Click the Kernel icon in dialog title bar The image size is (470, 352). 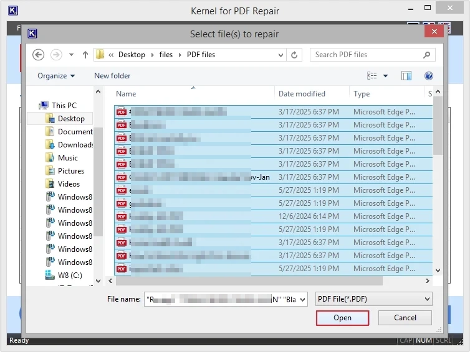point(32,34)
